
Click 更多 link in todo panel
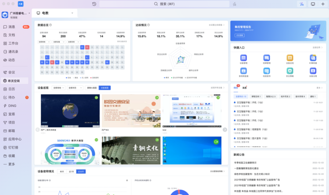(319, 88)
